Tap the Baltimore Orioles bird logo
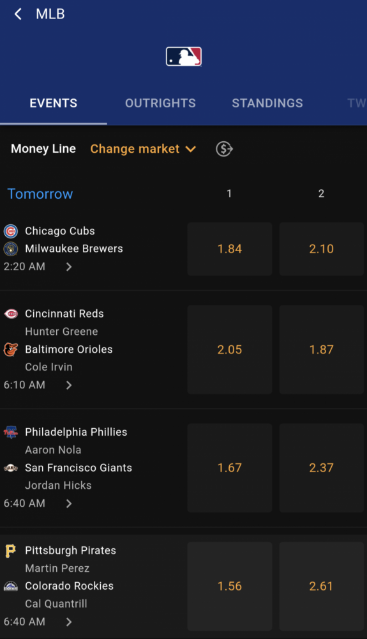This screenshot has height=639, width=367. click(x=11, y=350)
